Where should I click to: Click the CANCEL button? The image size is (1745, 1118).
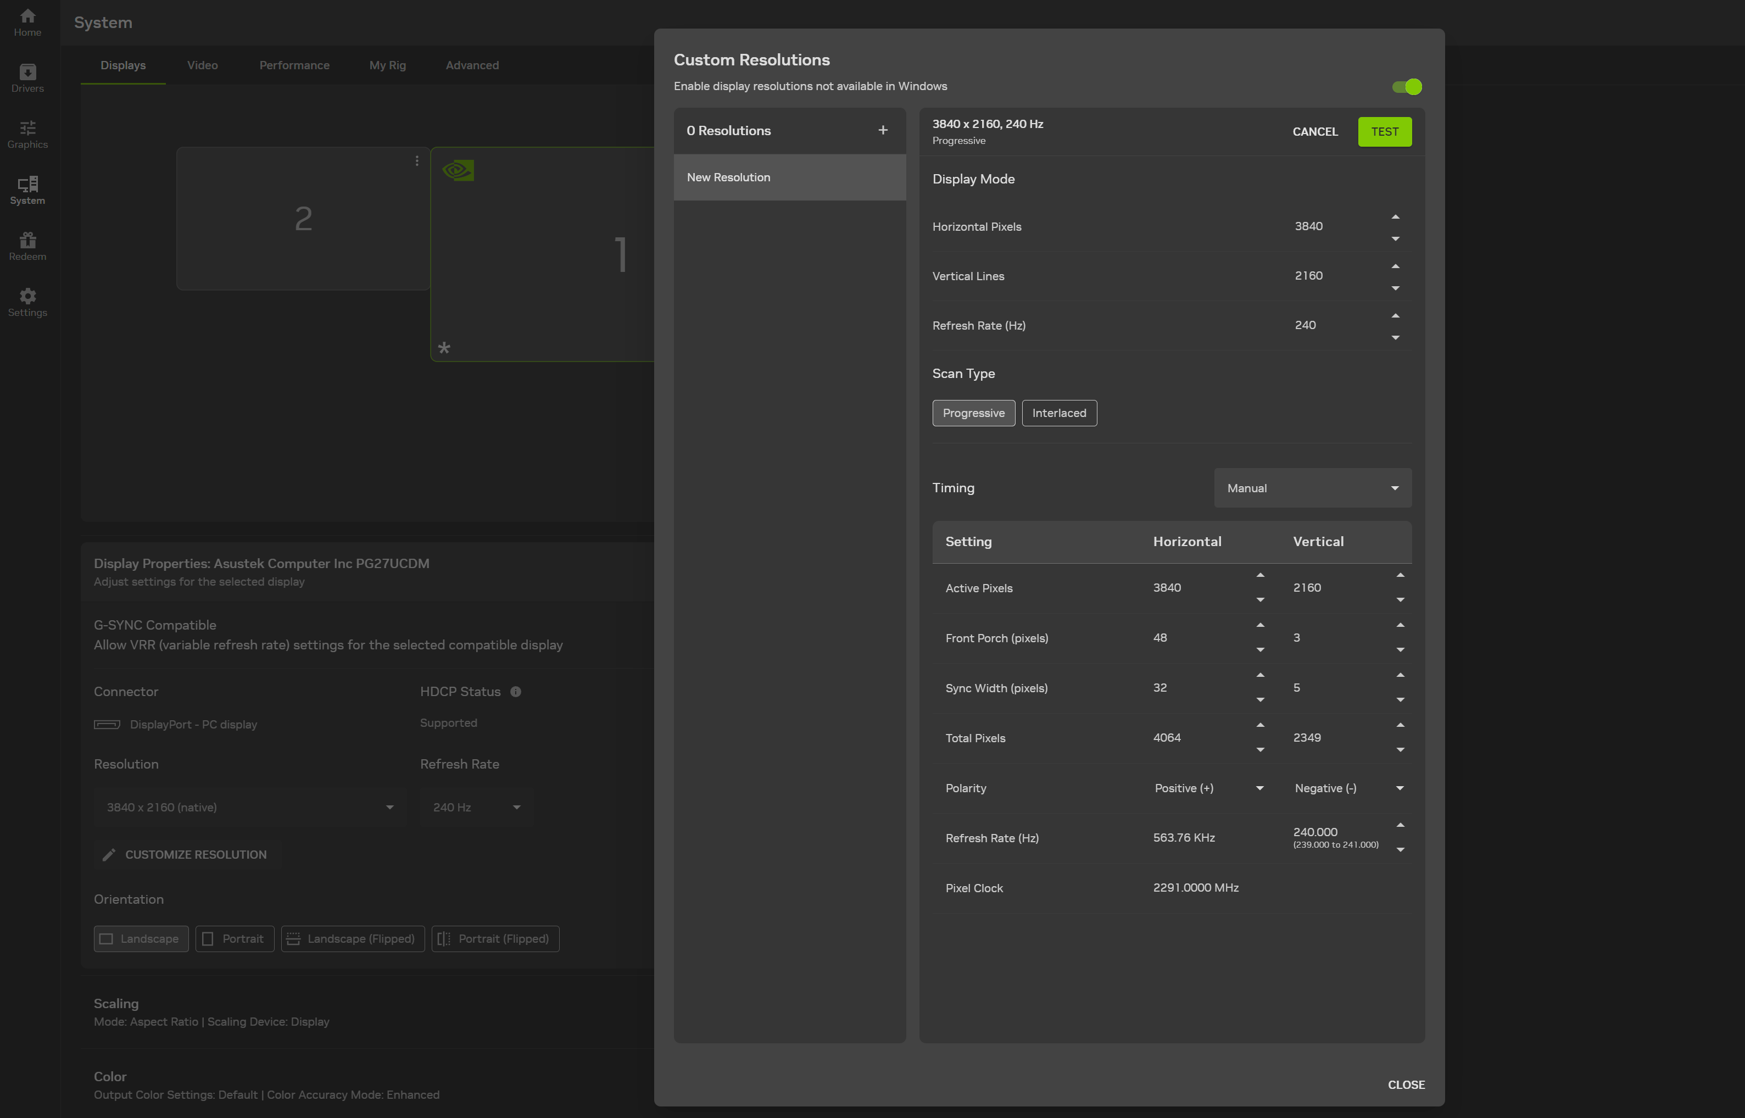[1314, 131]
